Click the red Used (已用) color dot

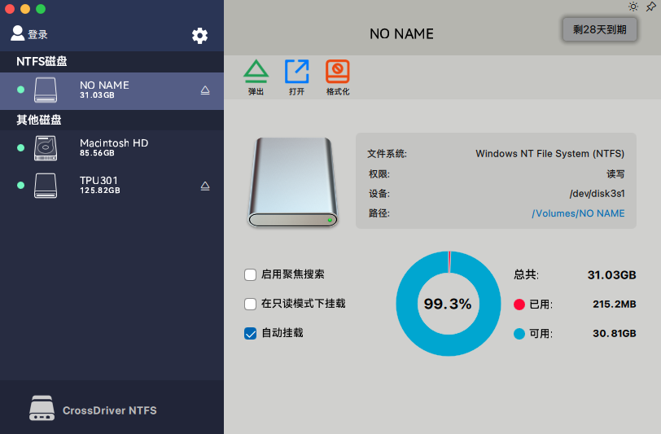point(519,305)
